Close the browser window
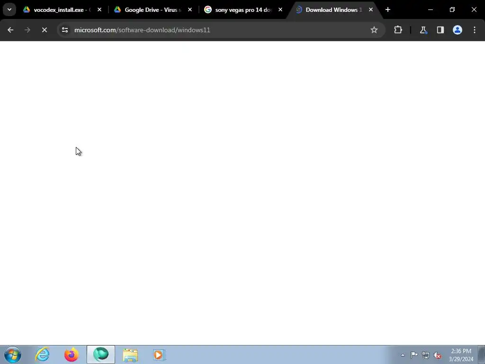Image resolution: width=485 pixels, height=364 pixels. (474, 9)
